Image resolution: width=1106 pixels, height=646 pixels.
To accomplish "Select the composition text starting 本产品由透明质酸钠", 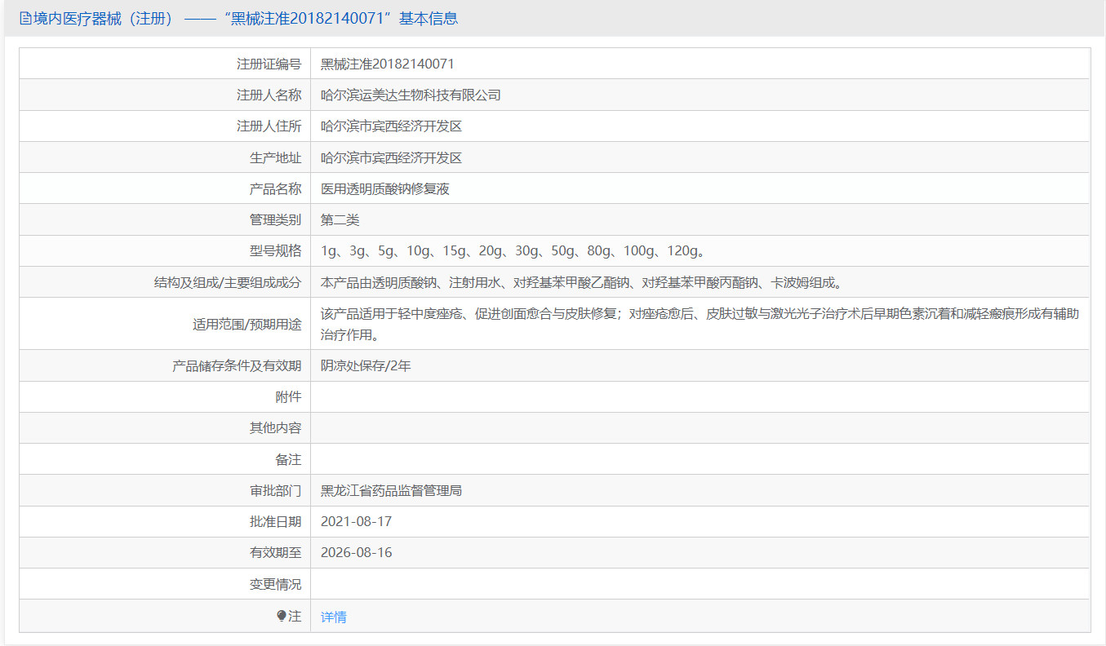I will point(582,282).
